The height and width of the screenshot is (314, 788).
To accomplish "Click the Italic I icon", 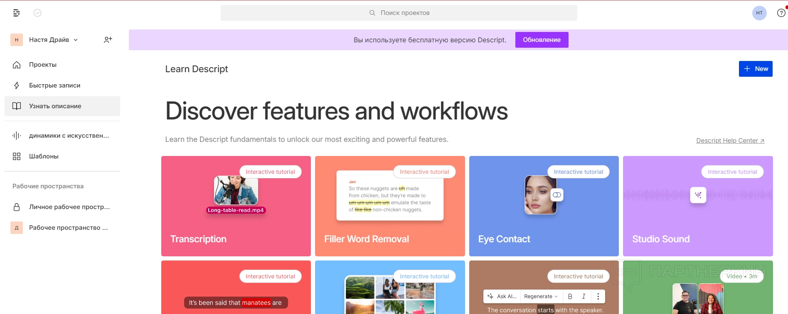I will [584, 297].
